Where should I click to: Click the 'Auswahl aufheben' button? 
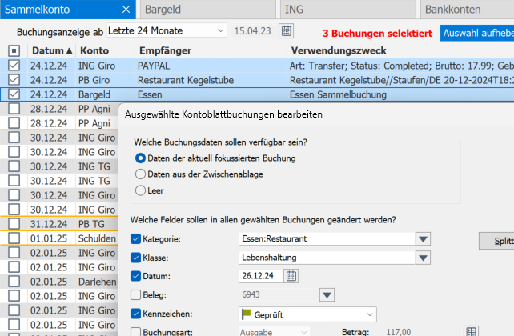(x=476, y=33)
